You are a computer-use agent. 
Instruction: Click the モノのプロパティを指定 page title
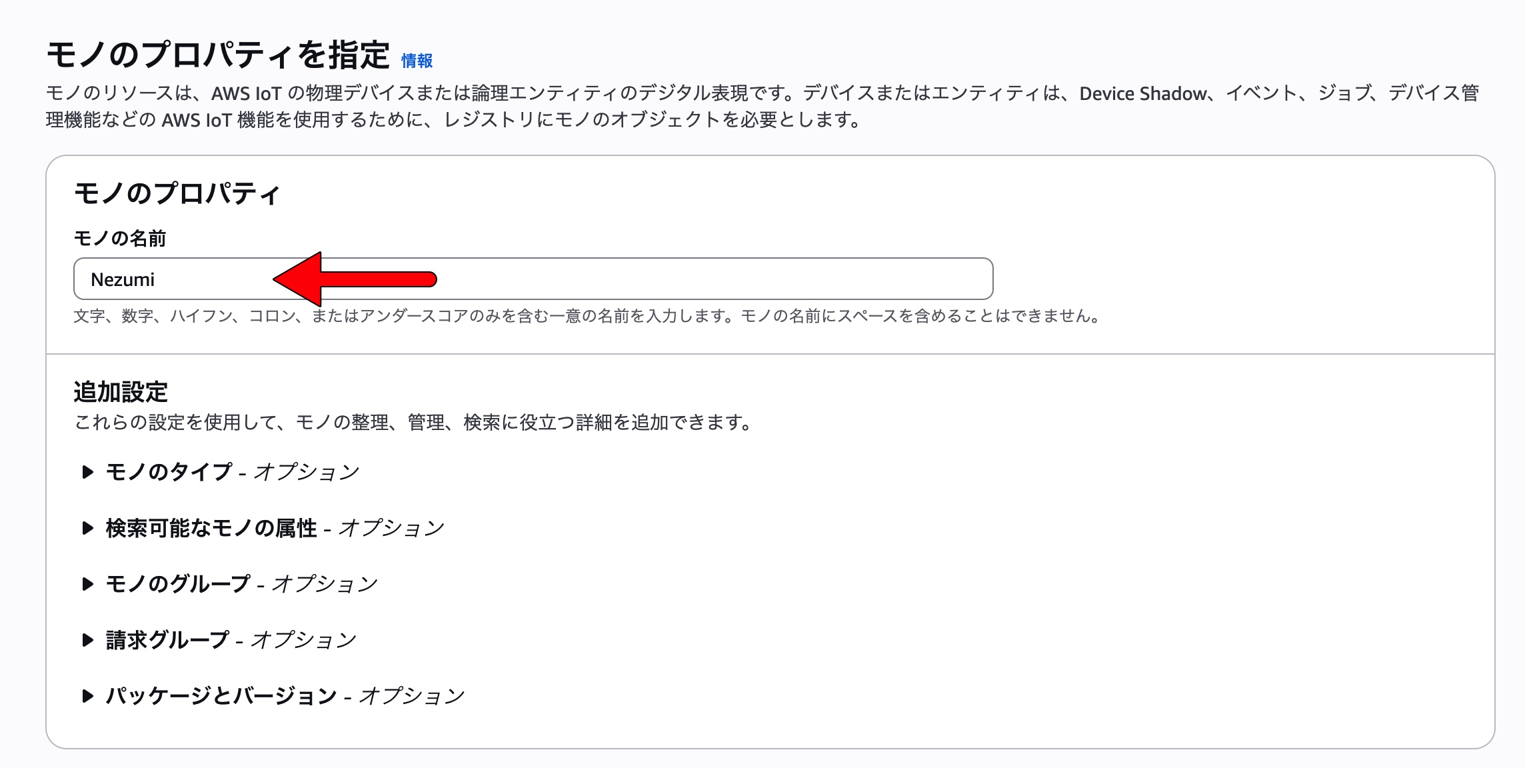(x=218, y=55)
